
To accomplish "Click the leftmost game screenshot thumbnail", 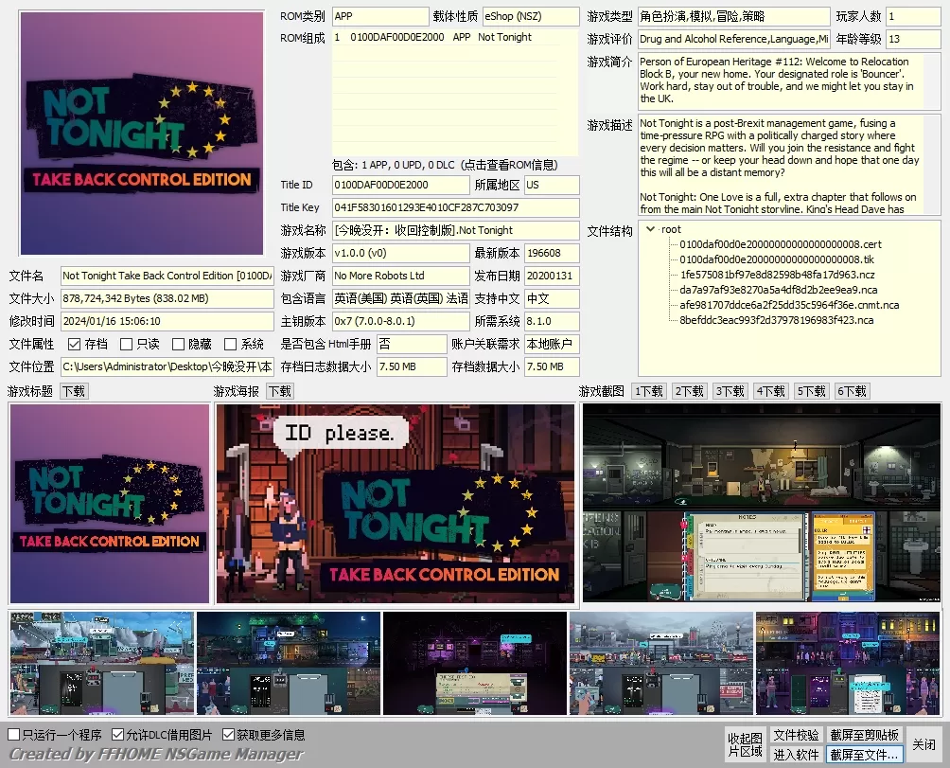I will [x=100, y=663].
